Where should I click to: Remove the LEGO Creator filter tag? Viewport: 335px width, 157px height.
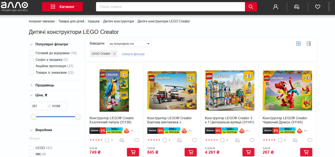coord(114,54)
